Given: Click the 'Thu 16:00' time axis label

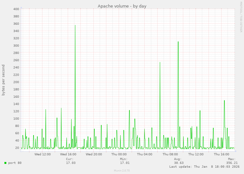Looking at the screenshot, I should (x=222, y=154).
